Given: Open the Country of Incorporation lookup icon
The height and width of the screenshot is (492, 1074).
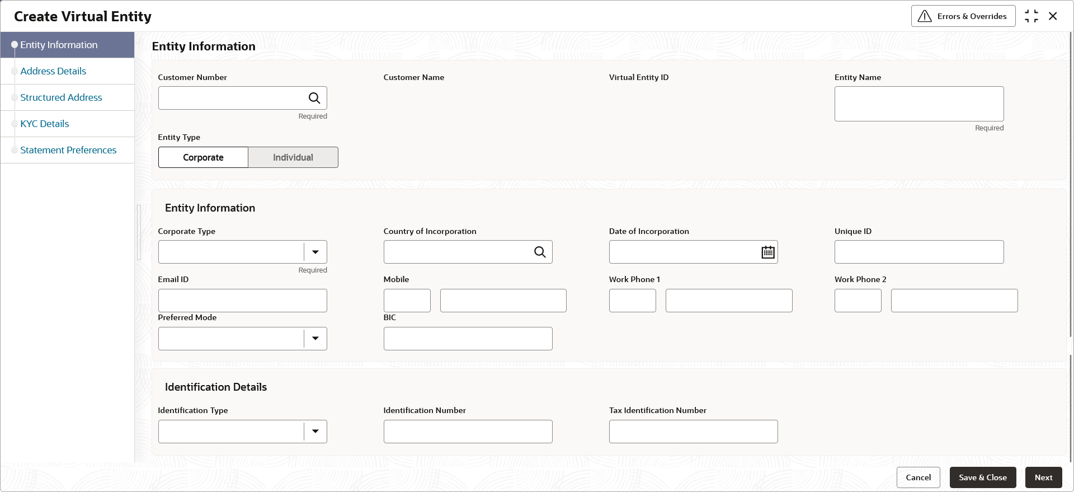Looking at the screenshot, I should coord(540,252).
